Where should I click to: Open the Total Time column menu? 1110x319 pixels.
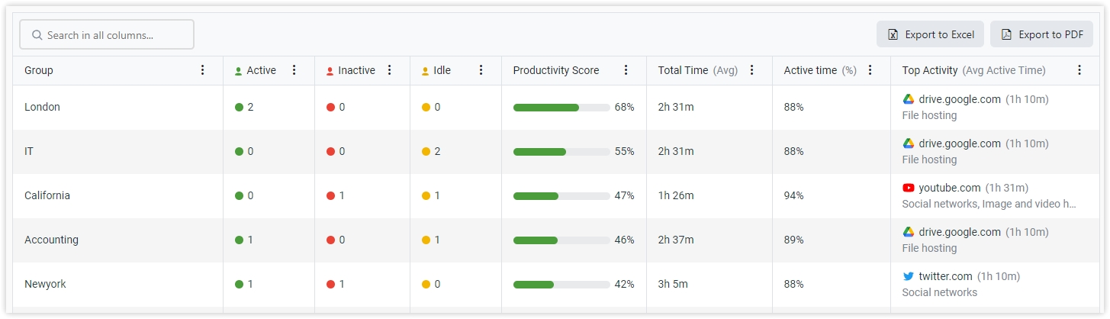751,70
